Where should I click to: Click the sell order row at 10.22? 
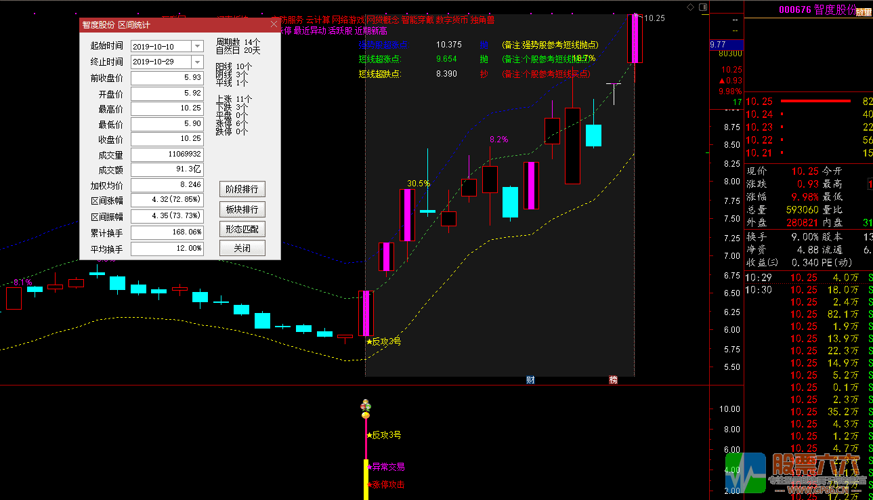[809, 140]
